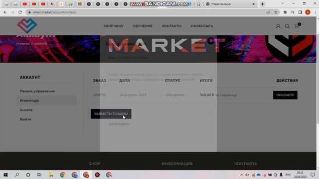
Task: Open the muted volume tray icon
Action: click(247, 175)
